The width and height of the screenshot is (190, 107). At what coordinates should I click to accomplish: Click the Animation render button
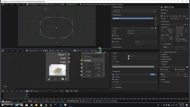point(174,16)
